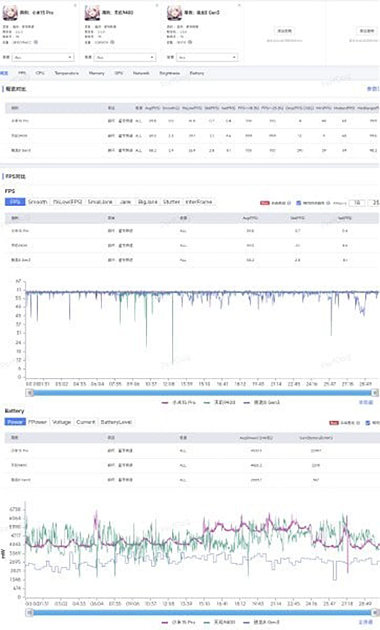Image resolution: width=380 pixels, height=630 pixels.
Task: Click the FPS threshold input showing 18
Action: coord(357,203)
